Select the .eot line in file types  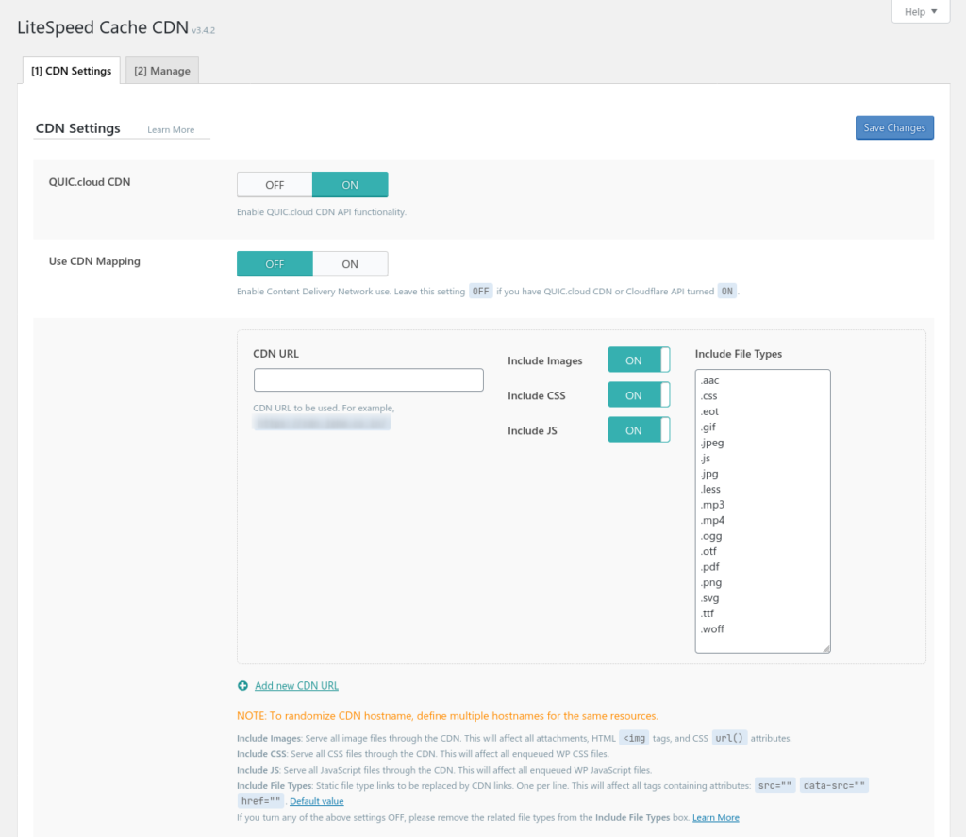[709, 411]
